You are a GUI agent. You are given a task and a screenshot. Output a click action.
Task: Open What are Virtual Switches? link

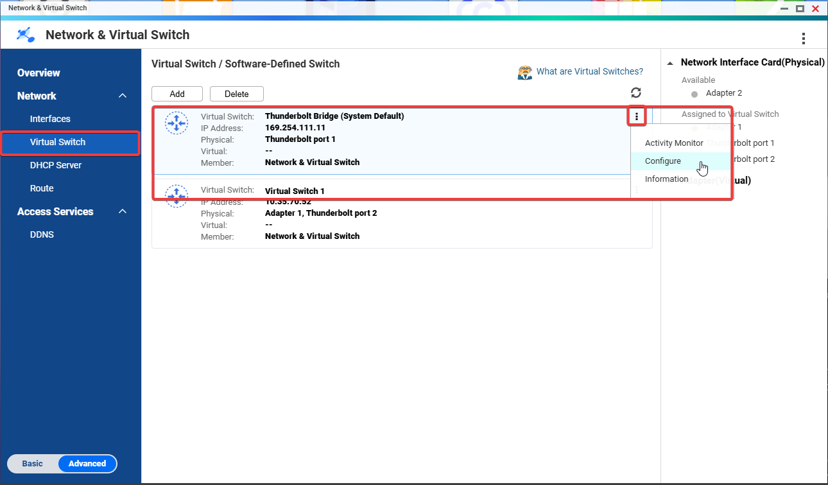589,71
